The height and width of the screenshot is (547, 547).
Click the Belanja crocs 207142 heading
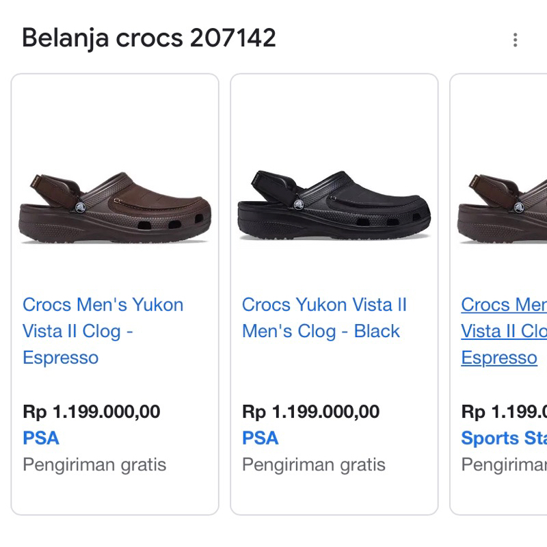point(148,39)
